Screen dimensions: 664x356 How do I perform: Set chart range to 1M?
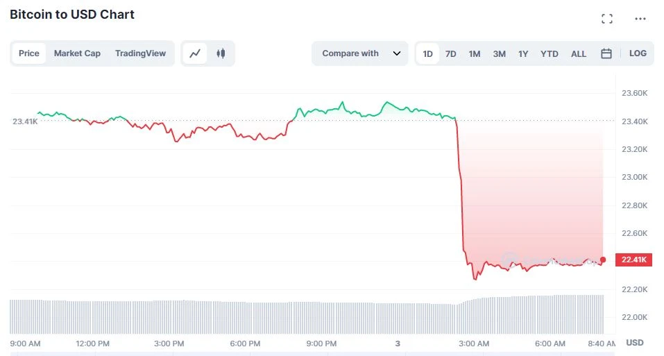coord(475,53)
